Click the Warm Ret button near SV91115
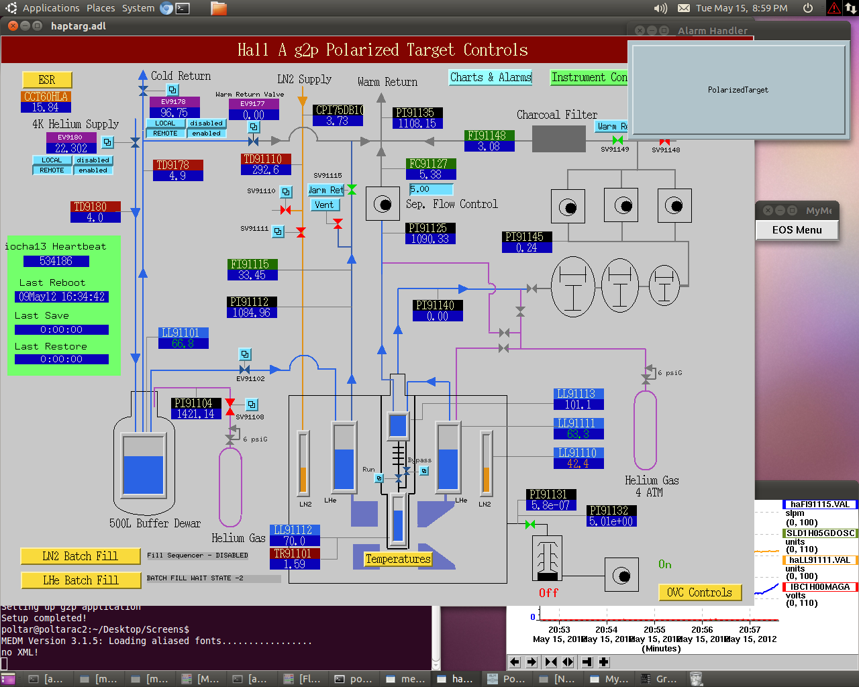The width and height of the screenshot is (859, 687). pyautogui.click(x=326, y=190)
